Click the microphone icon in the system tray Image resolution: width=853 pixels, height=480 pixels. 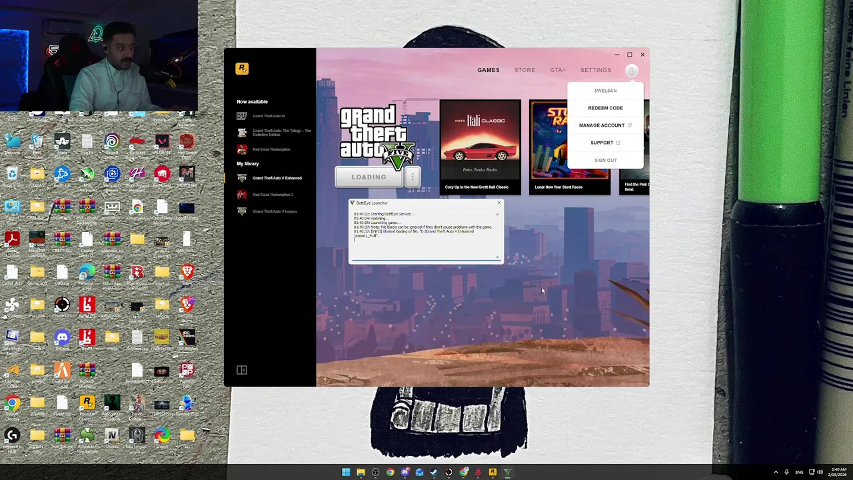786,472
